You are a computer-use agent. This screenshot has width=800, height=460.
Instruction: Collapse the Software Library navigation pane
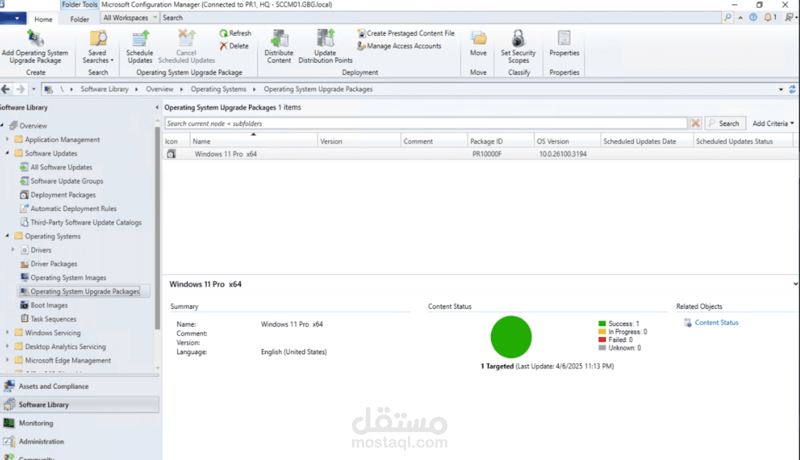[x=157, y=107]
